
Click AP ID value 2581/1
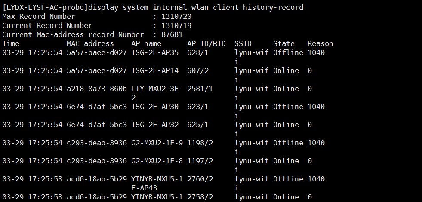pos(200,89)
